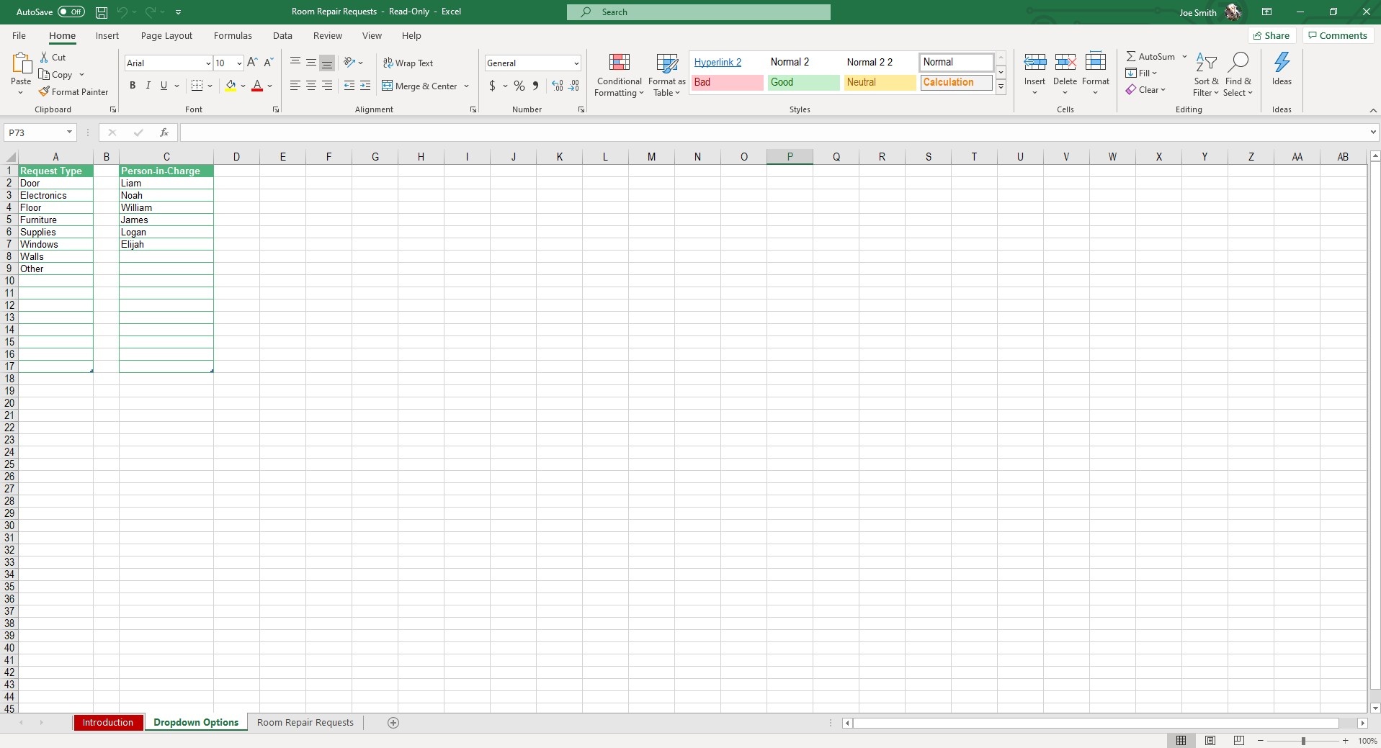This screenshot has width=1381, height=748.
Task: Toggle the AutoSave switch
Action: [x=71, y=12]
